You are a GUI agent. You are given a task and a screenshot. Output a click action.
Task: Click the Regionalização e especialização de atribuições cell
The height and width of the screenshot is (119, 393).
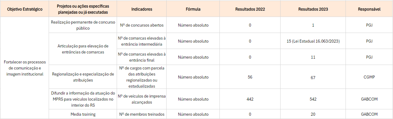pyautogui.click(x=83, y=77)
